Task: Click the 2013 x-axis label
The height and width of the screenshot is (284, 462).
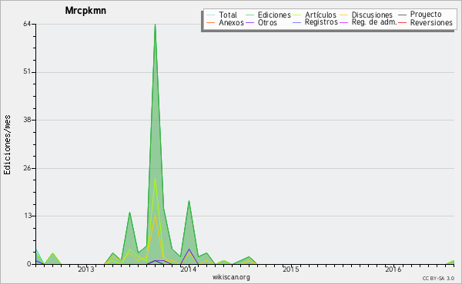Action: click(86, 269)
